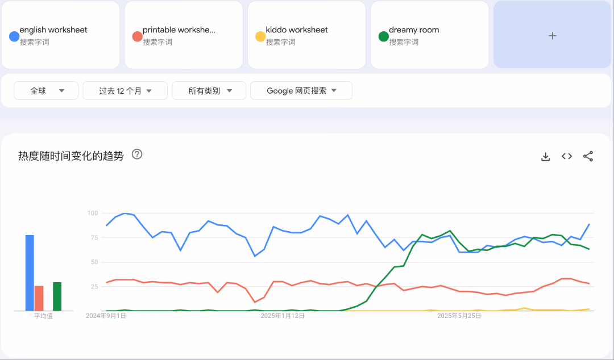Select the kiddo worksheet search term card
Screen dimensions: 614x360
306,35
